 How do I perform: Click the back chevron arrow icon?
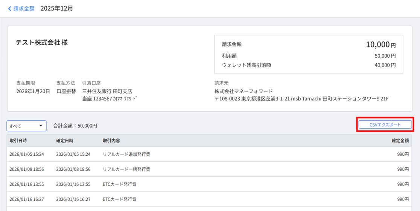9,8
